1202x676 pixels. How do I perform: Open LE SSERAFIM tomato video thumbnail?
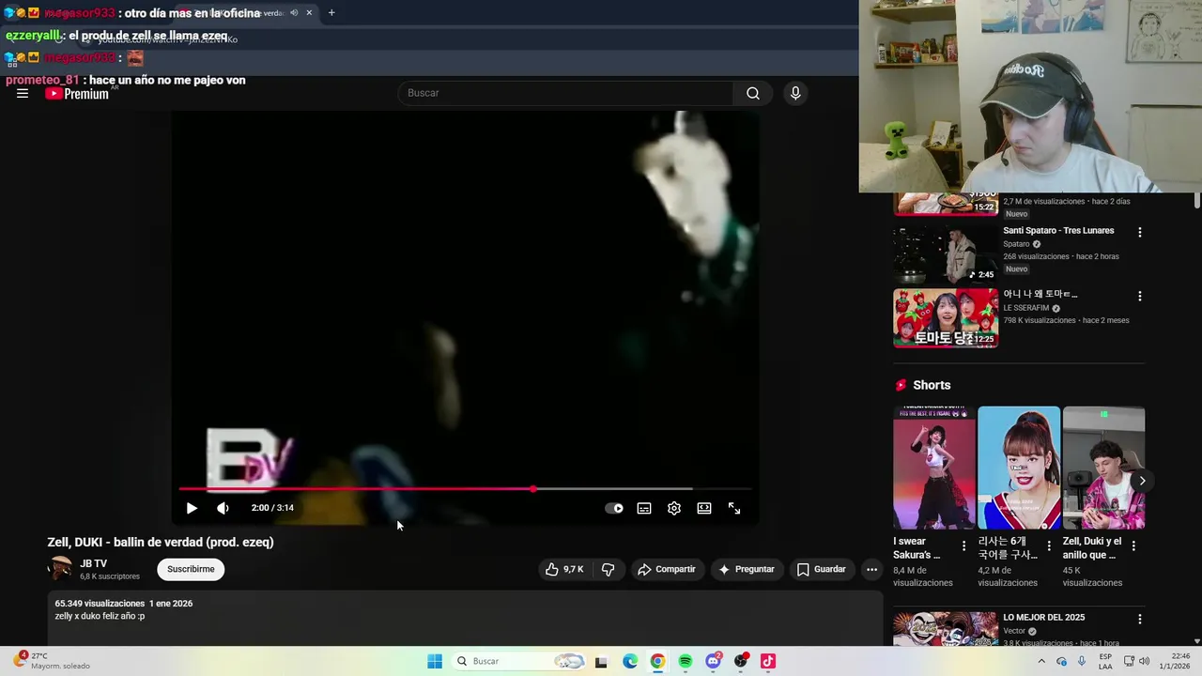pyautogui.click(x=946, y=318)
